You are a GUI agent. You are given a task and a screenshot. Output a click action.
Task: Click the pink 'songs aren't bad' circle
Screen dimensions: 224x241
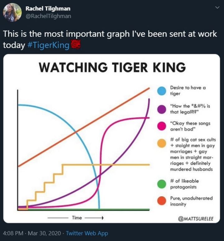coord(162,126)
